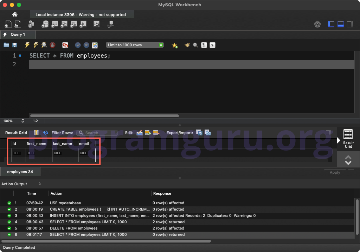The image size is (360, 252).
Task: Click the Action Output vertical scrollbar
Action: pos(357,217)
